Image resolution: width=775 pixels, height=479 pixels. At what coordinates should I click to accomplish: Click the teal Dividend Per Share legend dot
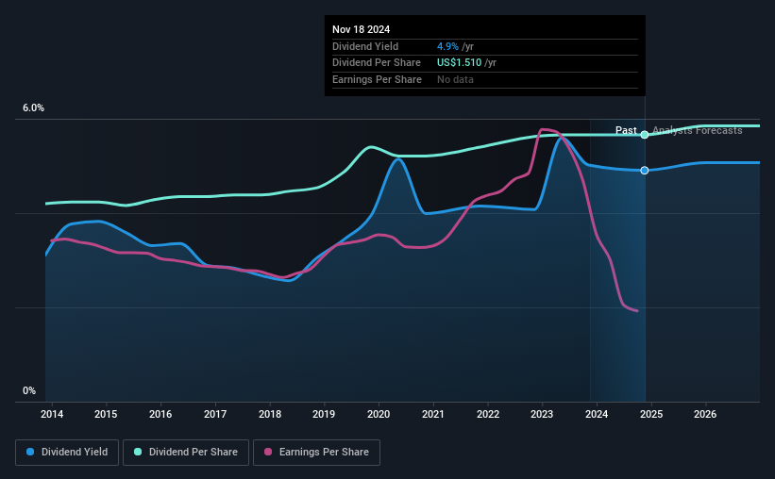(138, 452)
